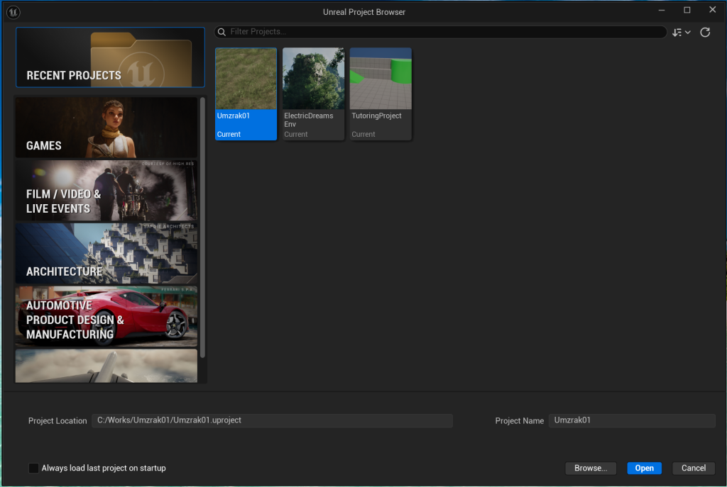
Task: Click the Open button
Action: coord(645,468)
